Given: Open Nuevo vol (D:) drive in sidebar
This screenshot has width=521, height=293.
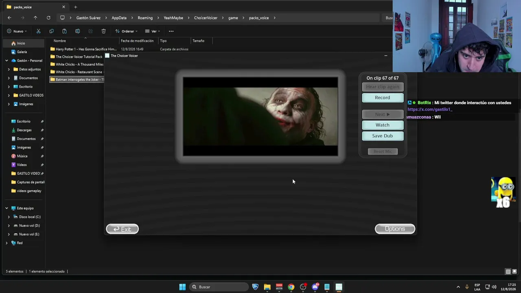Looking at the screenshot, I should click(x=29, y=226).
